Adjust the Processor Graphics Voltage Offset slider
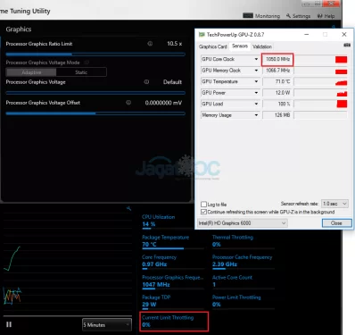This screenshot has height=335, width=355. [95, 113]
